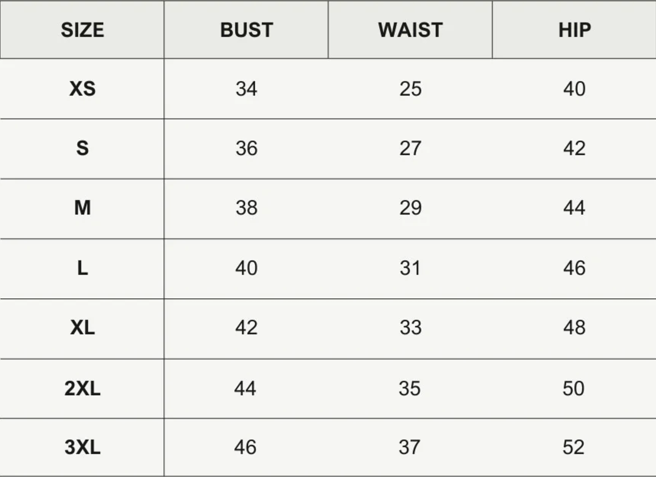Click the BUST column header
Screen dimensions: 656x477
click(x=247, y=30)
